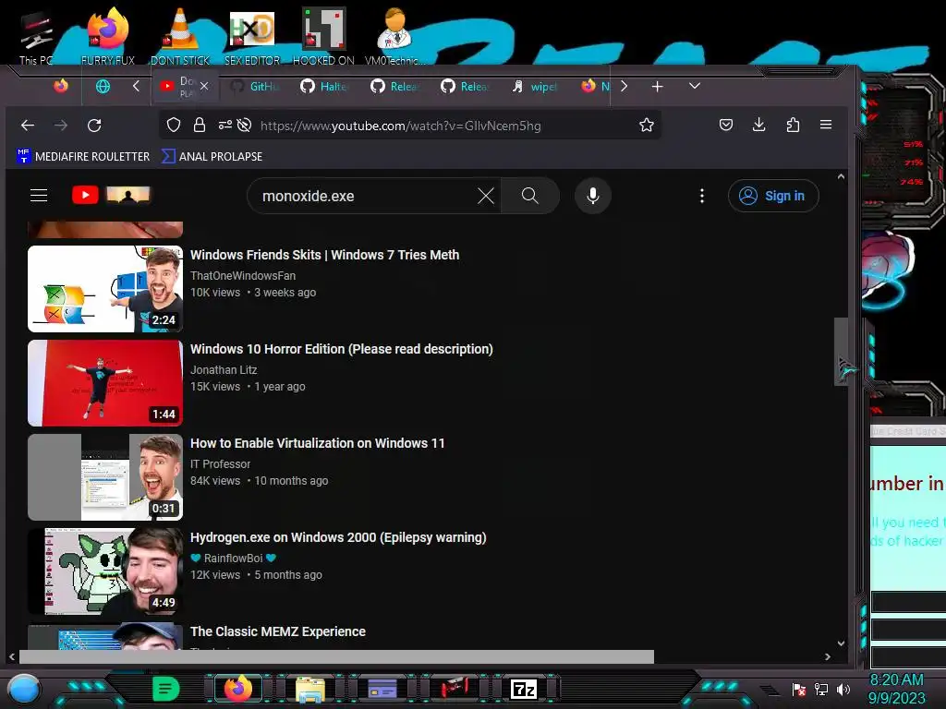Open the taskbar clock showing 8:20 AM

(x=896, y=689)
